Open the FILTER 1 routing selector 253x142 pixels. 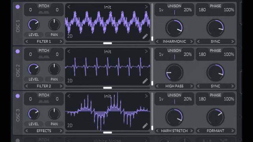[44, 41]
